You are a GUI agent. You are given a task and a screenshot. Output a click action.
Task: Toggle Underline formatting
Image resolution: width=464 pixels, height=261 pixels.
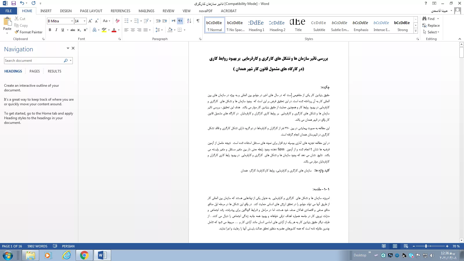63,30
